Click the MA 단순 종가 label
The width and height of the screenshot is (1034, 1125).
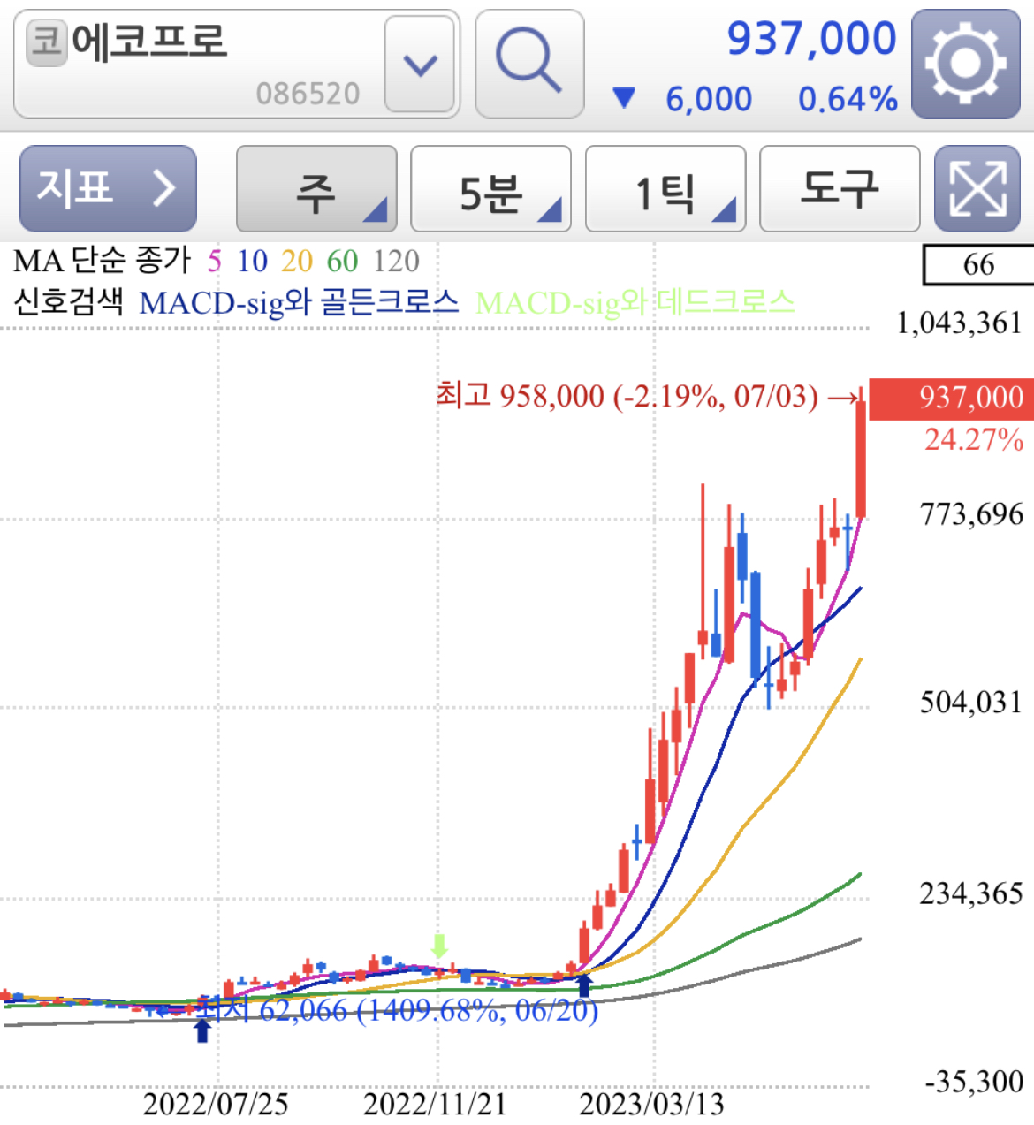coord(103,262)
